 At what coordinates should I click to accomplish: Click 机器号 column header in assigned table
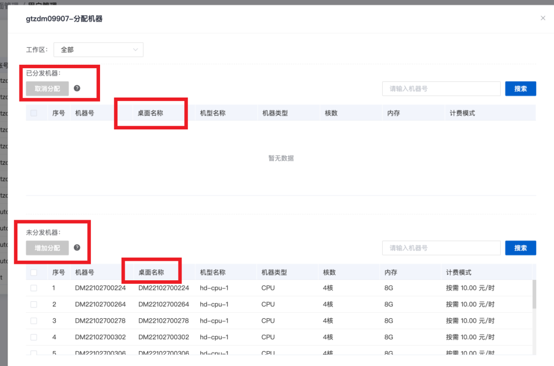85,113
